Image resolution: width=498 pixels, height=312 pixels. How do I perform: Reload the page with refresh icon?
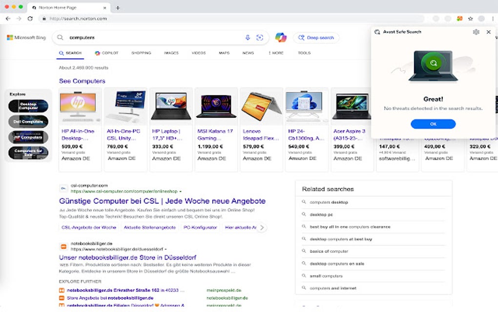[x=30, y=19]
